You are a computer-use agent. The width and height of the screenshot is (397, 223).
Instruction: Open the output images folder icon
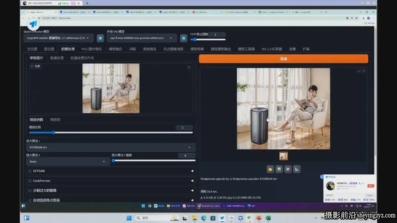[270, 169]
